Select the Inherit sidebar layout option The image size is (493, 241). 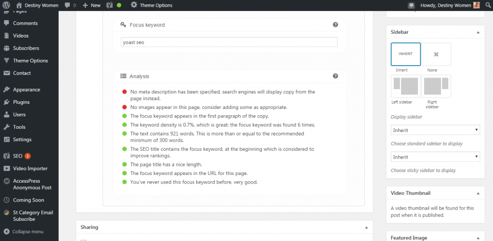pyautogui.click(x=405, y=54)
